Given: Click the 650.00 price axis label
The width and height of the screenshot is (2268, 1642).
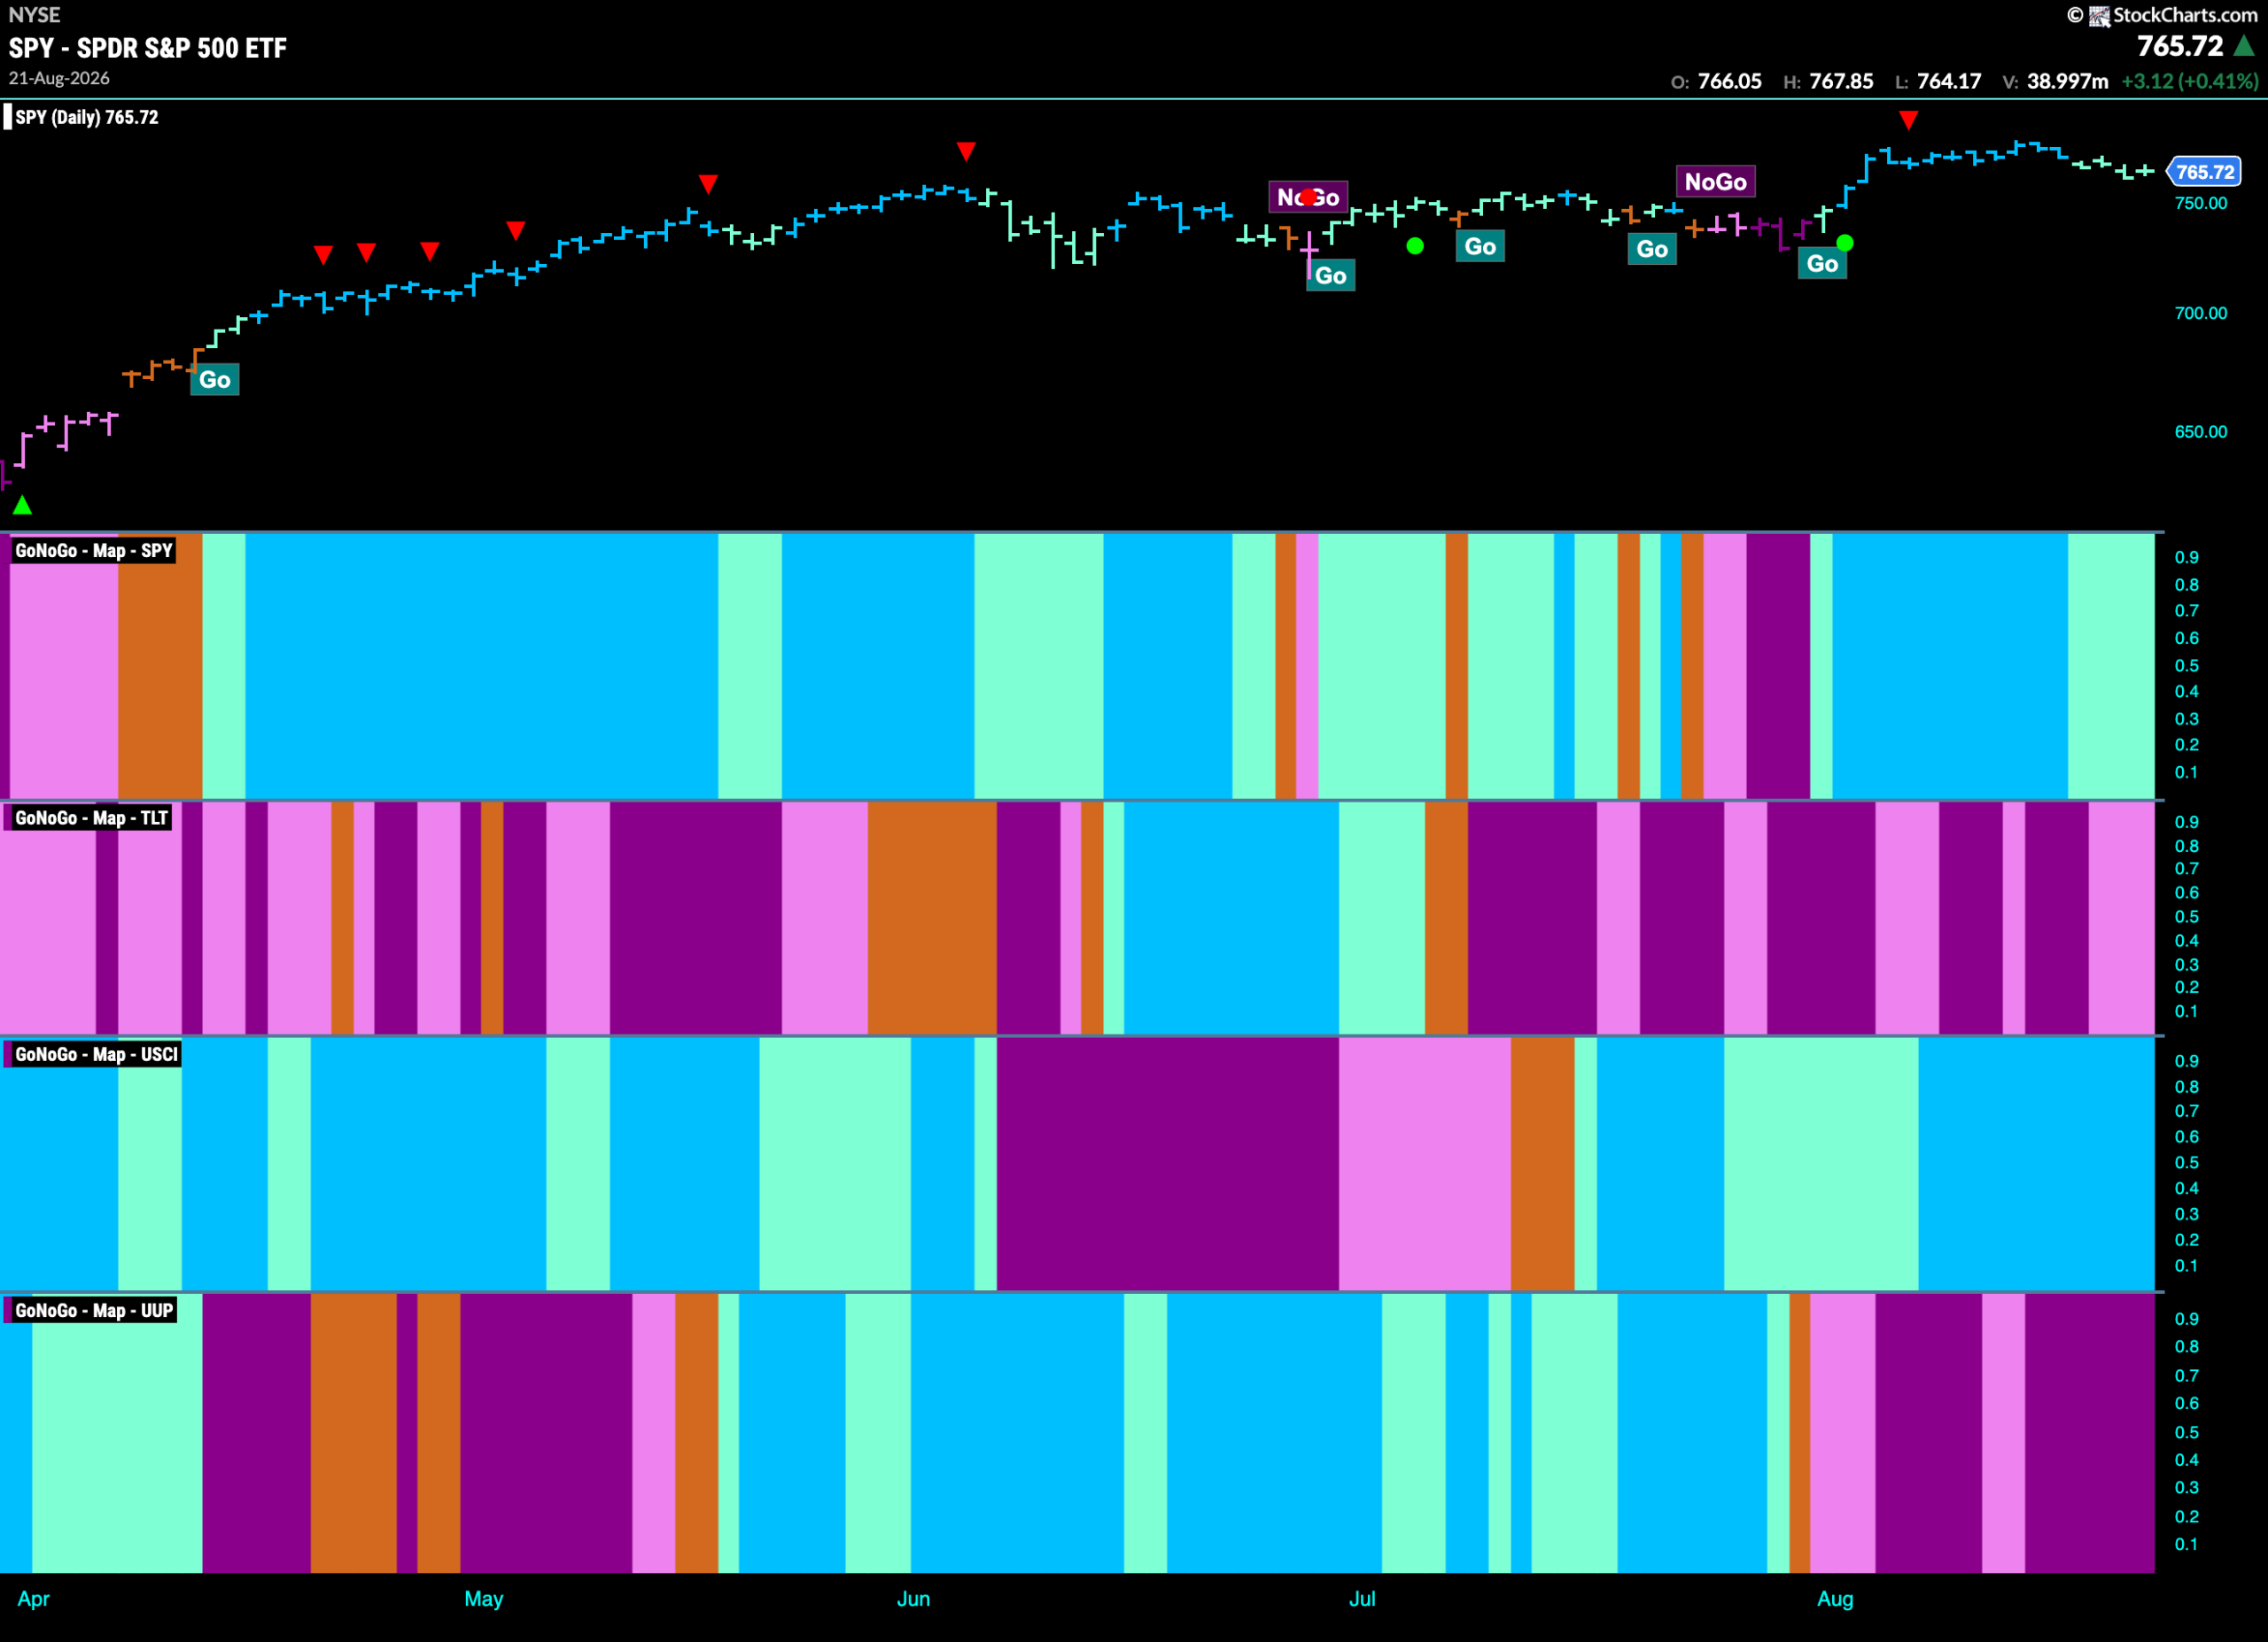Looking at the screenshot, I should coord(2201,431).
